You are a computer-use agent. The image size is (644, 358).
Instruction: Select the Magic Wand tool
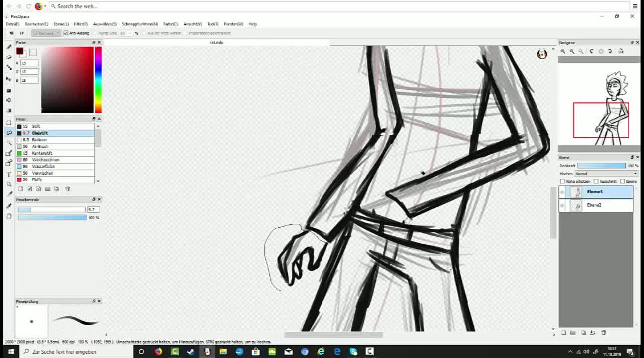click(x=9, y=142)
